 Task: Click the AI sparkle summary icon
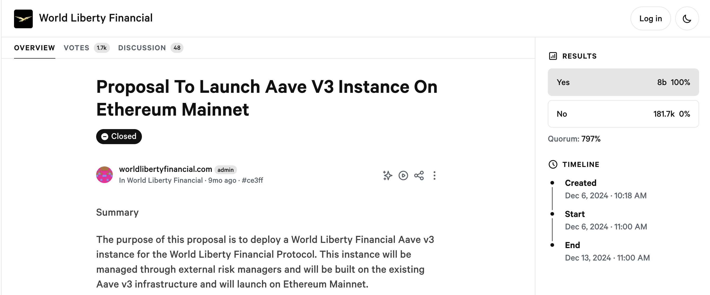(x=387, y=175)
